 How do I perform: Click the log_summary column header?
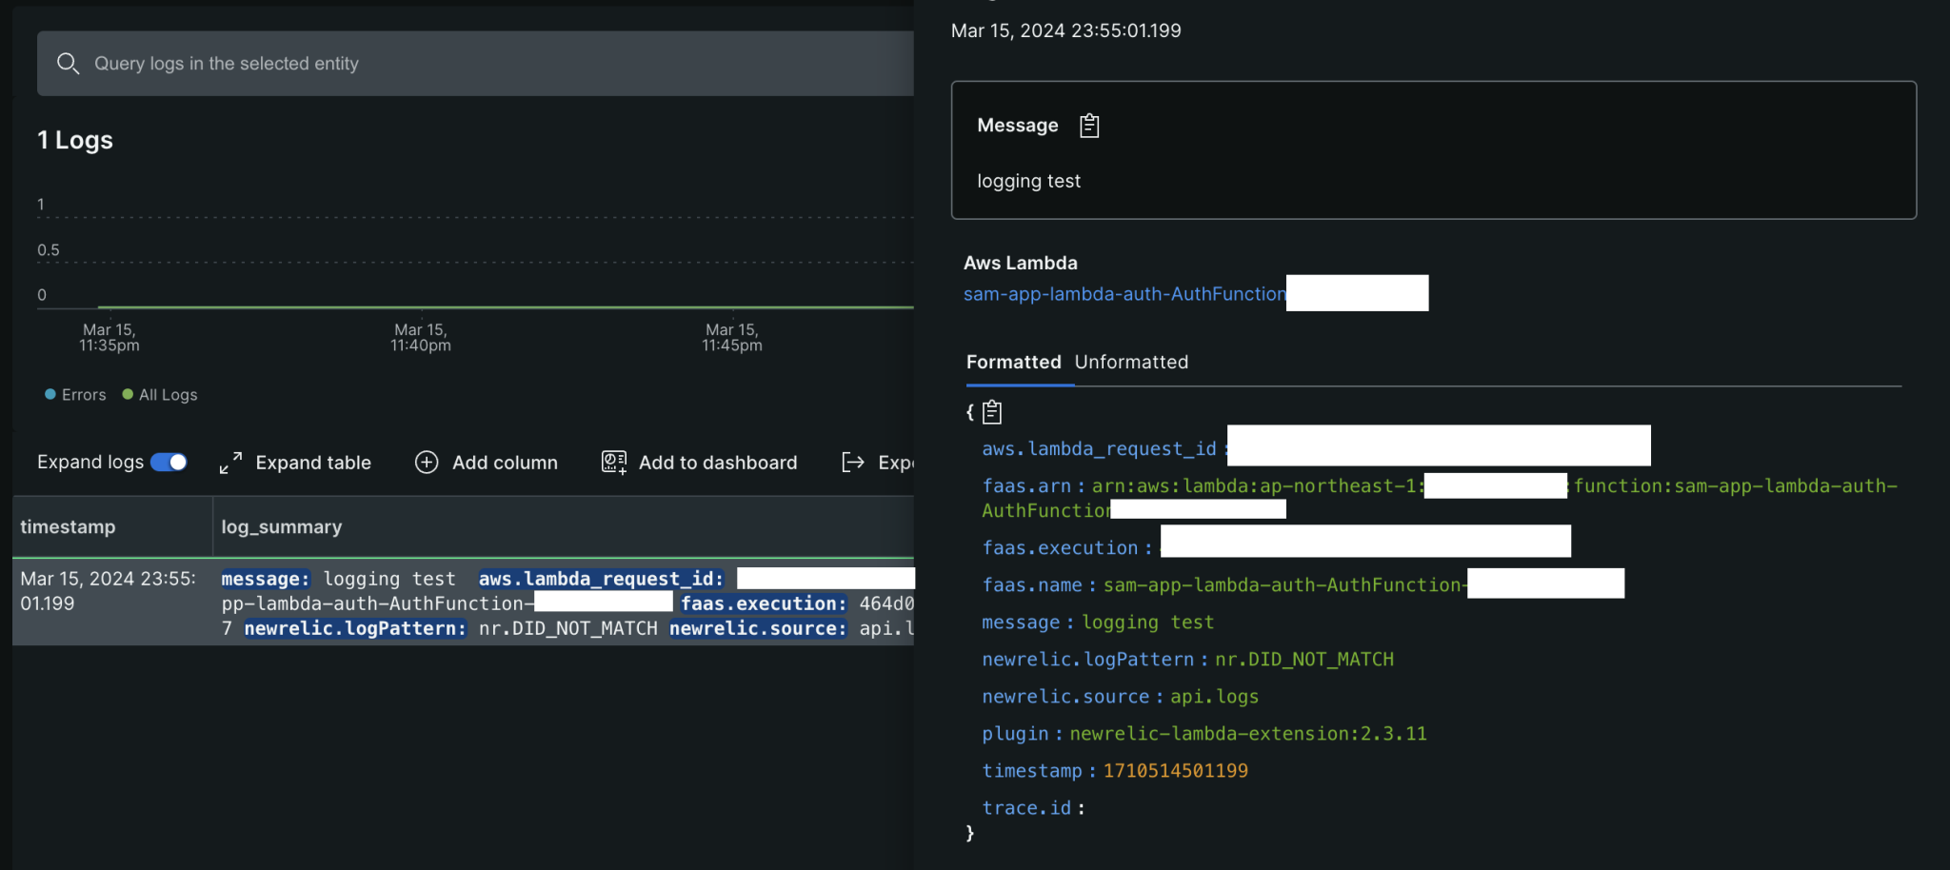point(282,527)
